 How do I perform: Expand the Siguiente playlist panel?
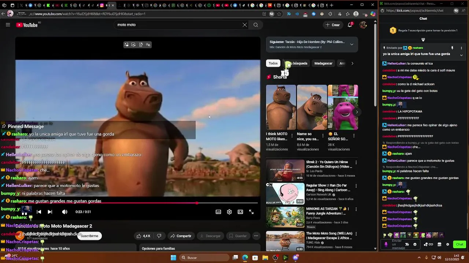click(x=352, y=45)
